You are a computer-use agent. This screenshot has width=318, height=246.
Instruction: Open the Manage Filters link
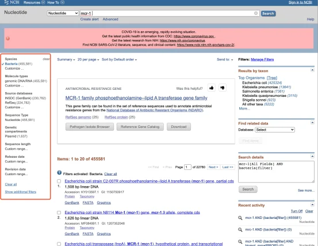262,59
